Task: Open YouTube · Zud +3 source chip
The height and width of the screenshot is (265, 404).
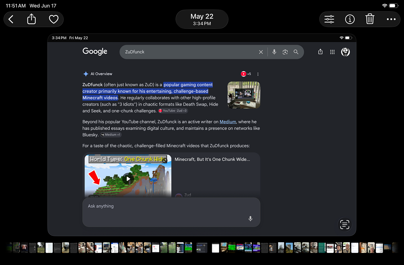Action: pos(173,111)
